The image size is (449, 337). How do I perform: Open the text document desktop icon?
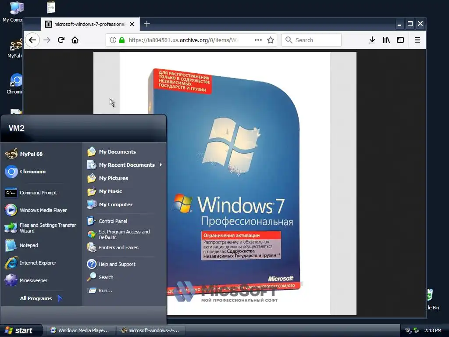coord(51,7)
